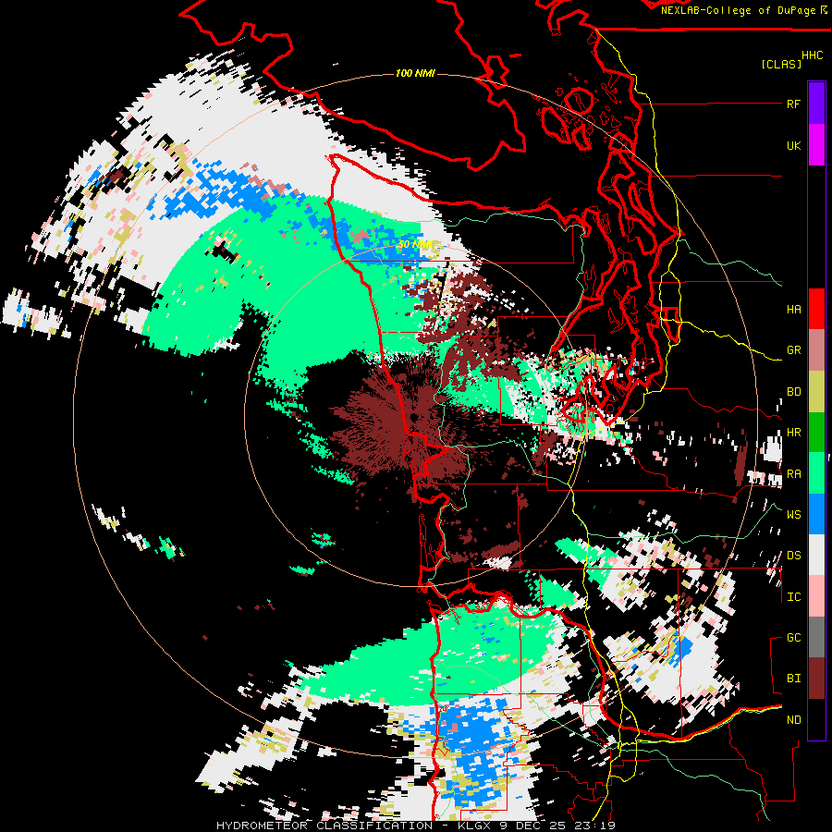Screen dimensions: 832x832
Task: Click the RF legend label
Action: (x=793, y=104)
